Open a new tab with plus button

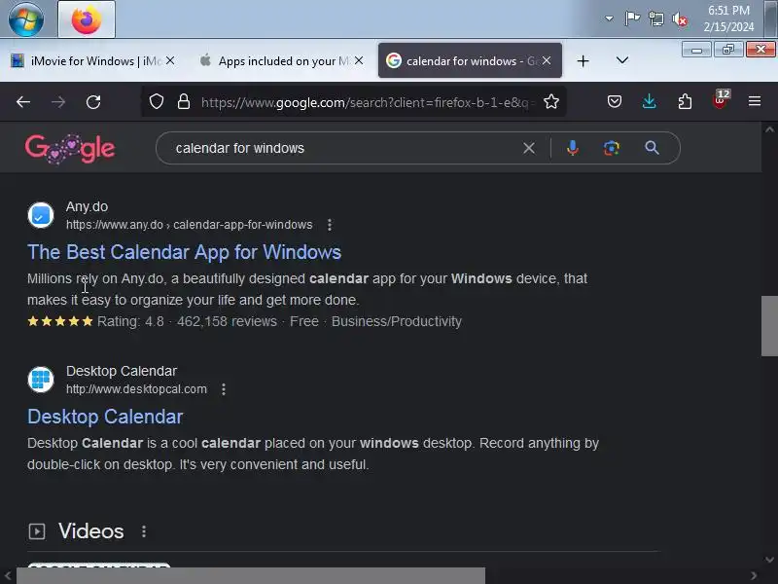coord(583,61)
